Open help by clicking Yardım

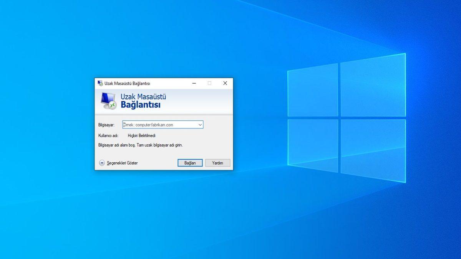tap(217, 163)
